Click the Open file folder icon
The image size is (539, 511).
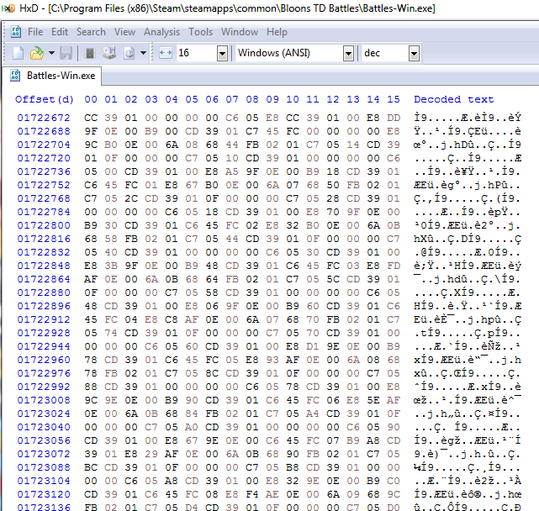tap(37, 53)
